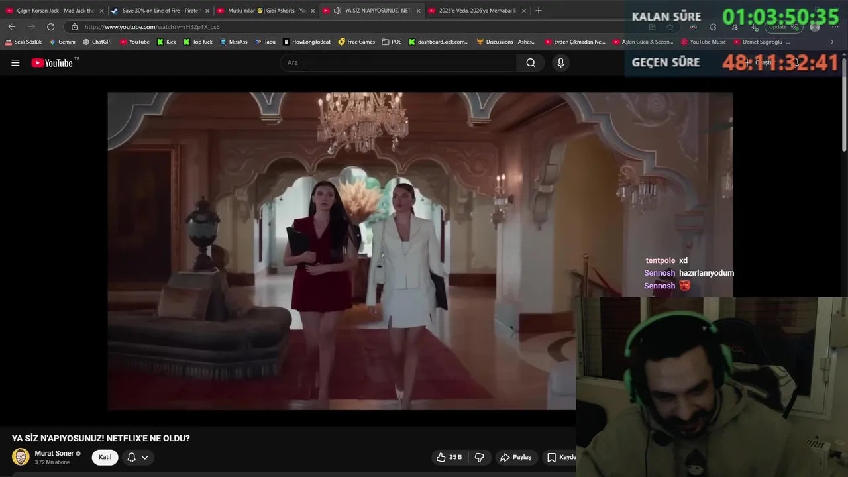
Task: Open the YouTube Music bookmark
Action: click(x=704, y=42)
